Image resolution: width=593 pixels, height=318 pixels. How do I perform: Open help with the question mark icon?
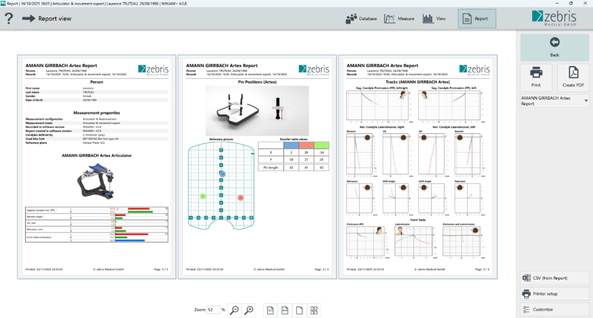[x=8, y=19]
